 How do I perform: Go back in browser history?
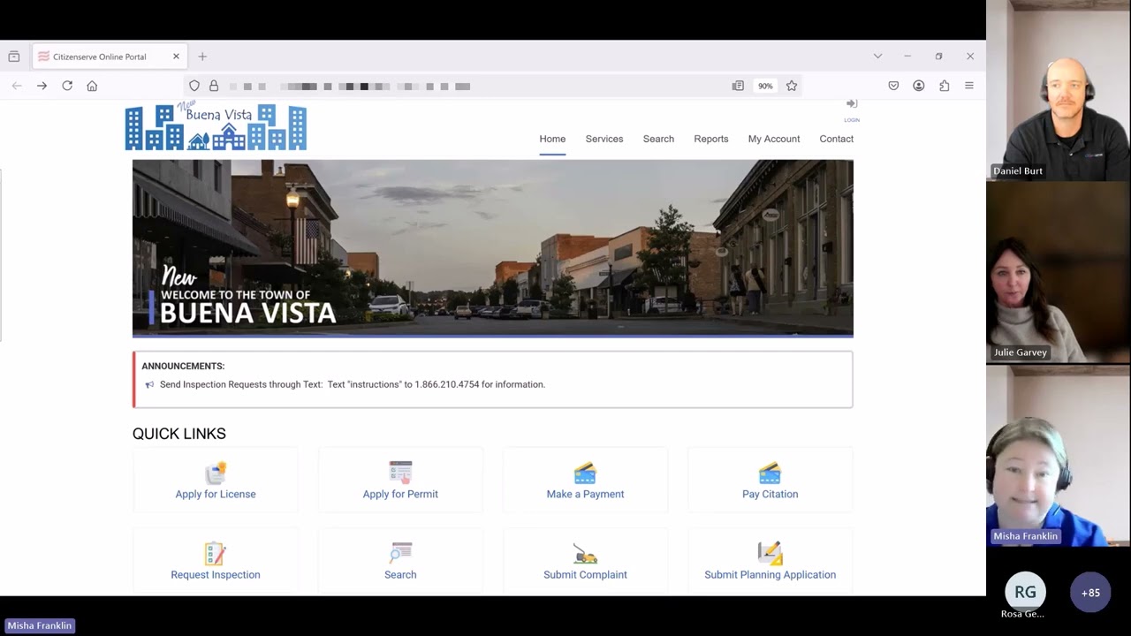(x=17, y=86)
